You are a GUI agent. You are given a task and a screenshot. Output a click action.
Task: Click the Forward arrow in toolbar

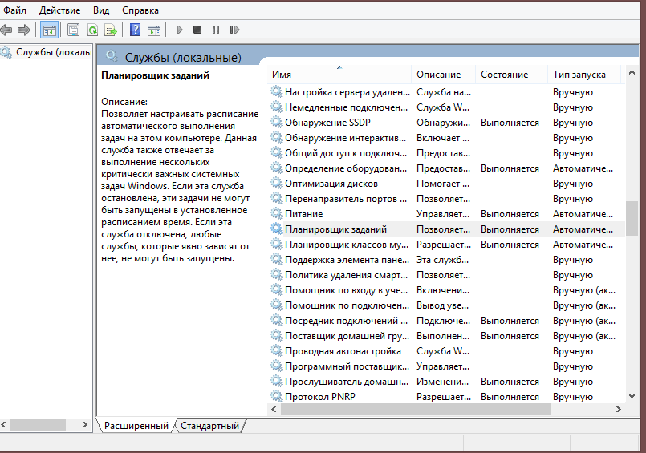pyautogui.click(x=24, y=30)
